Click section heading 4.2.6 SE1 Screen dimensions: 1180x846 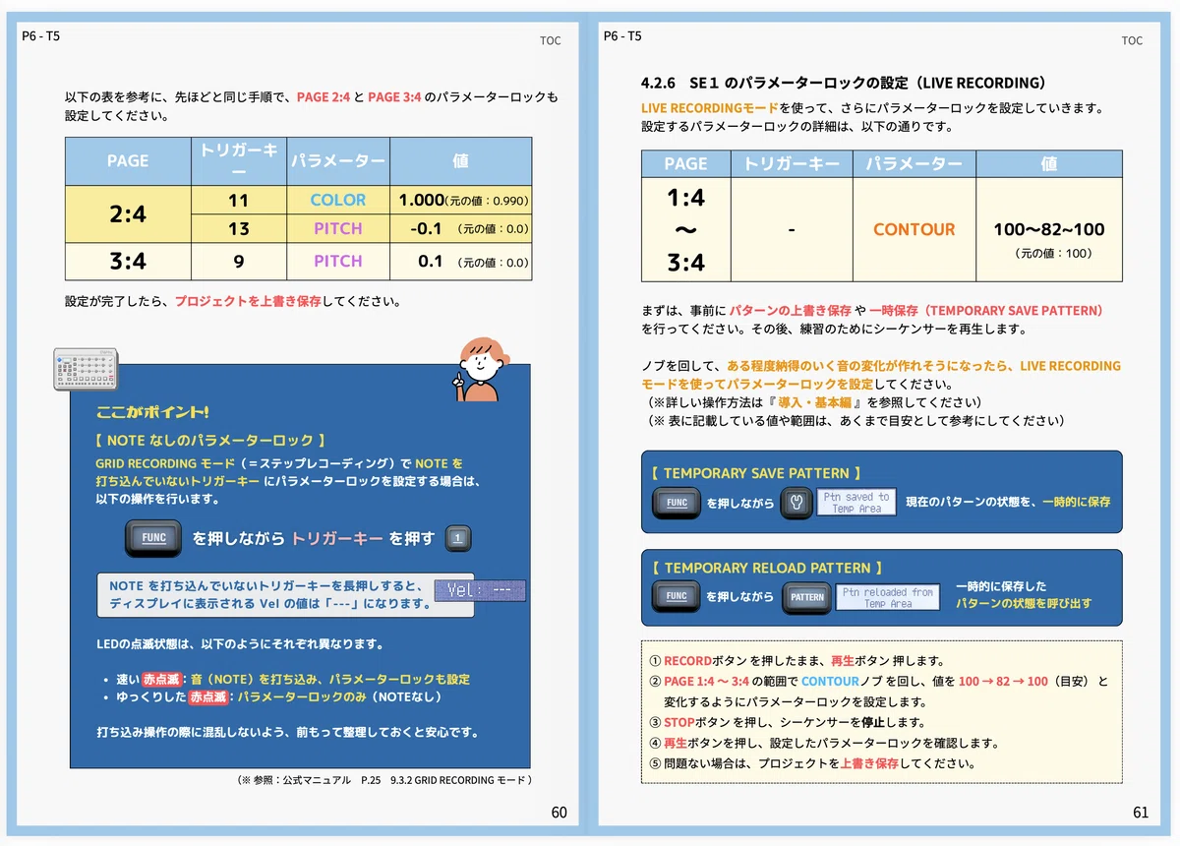[x=843, y=83]
